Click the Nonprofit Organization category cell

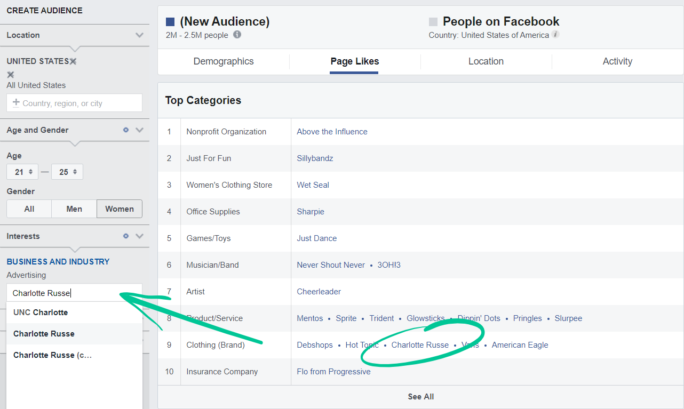coord(226,132)
